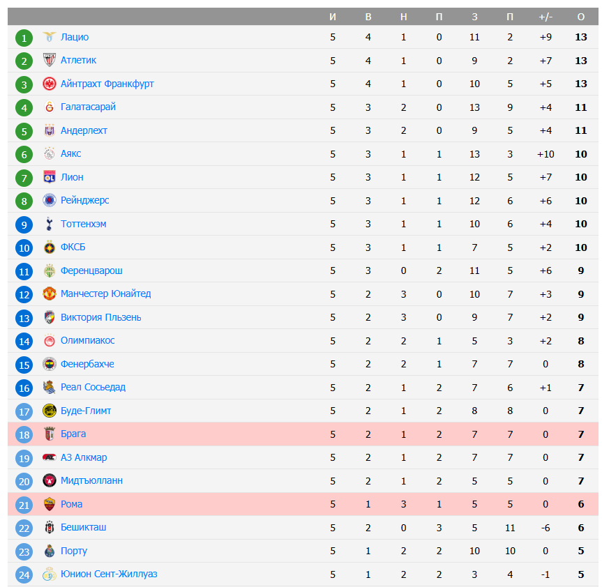Open the Юнион Сент-Жиллуаз team link
Image resolution: width=602 pixels, height=587 pixels.
(109, 574)
